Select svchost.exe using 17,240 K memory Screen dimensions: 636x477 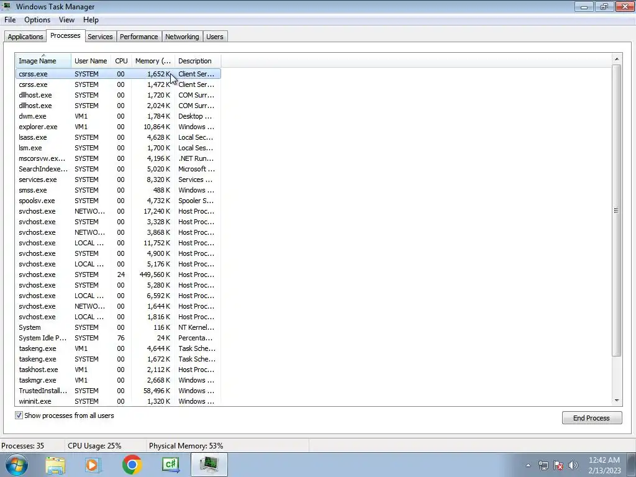(x=118, y=211)
